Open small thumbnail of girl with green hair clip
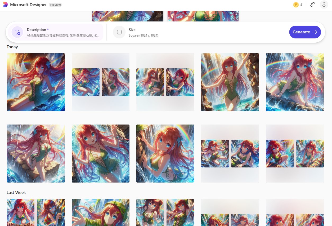332x226 pixels. tap(280, 153)
